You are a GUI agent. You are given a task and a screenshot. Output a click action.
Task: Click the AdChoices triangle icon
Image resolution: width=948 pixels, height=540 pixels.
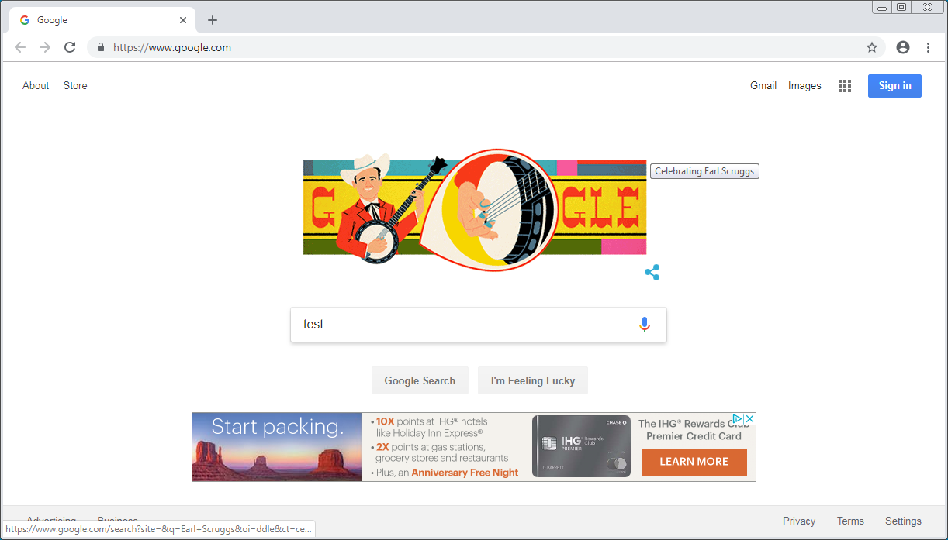pos(739,419)
